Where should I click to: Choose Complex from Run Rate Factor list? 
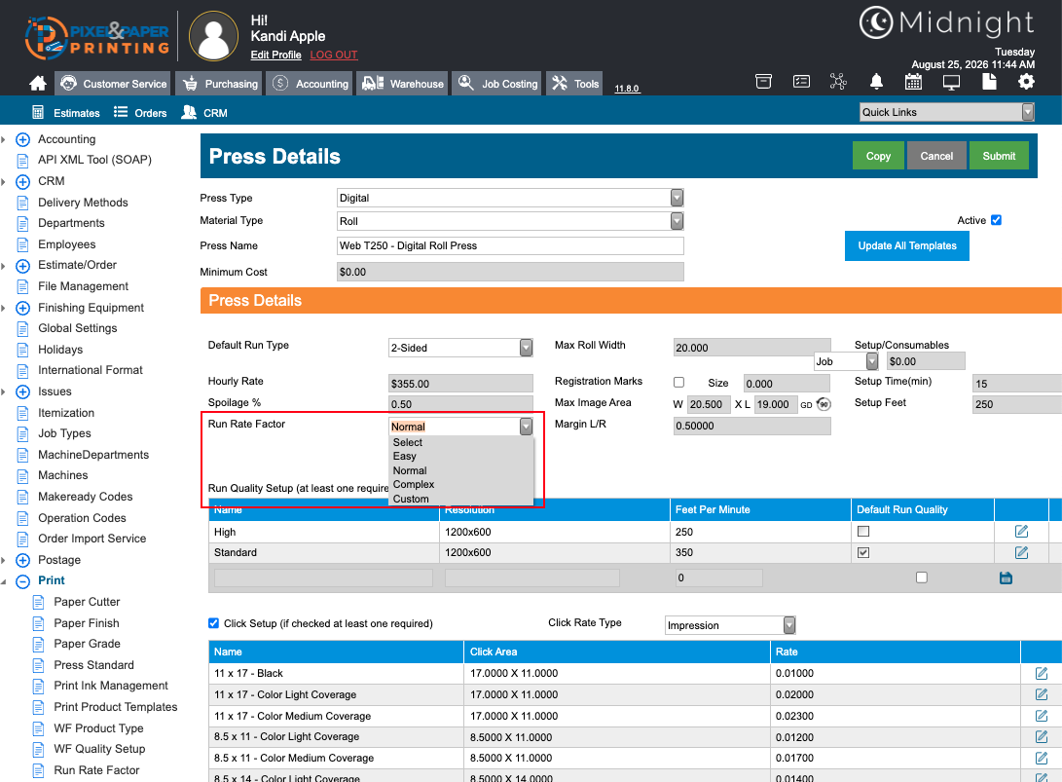pyautogui.click(x=413, y=485)
